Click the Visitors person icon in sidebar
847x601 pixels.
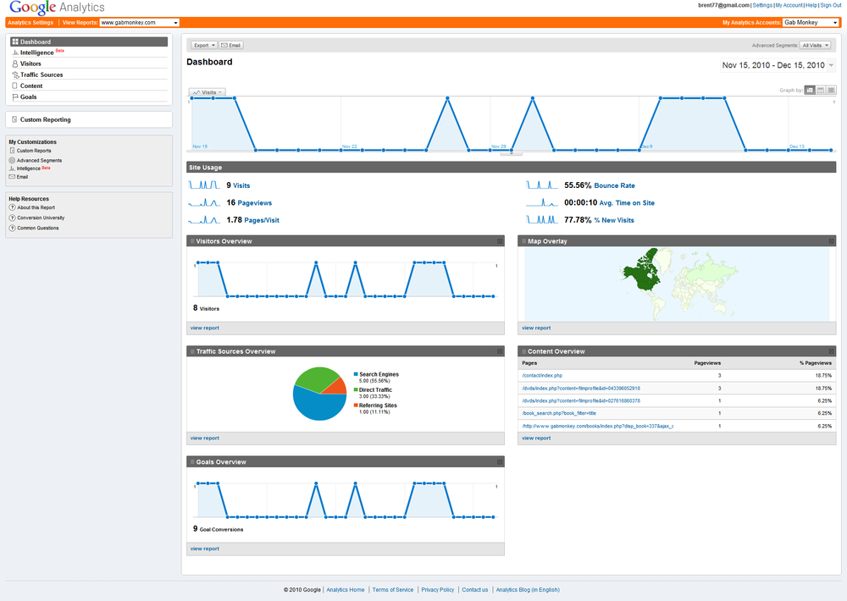point(15,63)
